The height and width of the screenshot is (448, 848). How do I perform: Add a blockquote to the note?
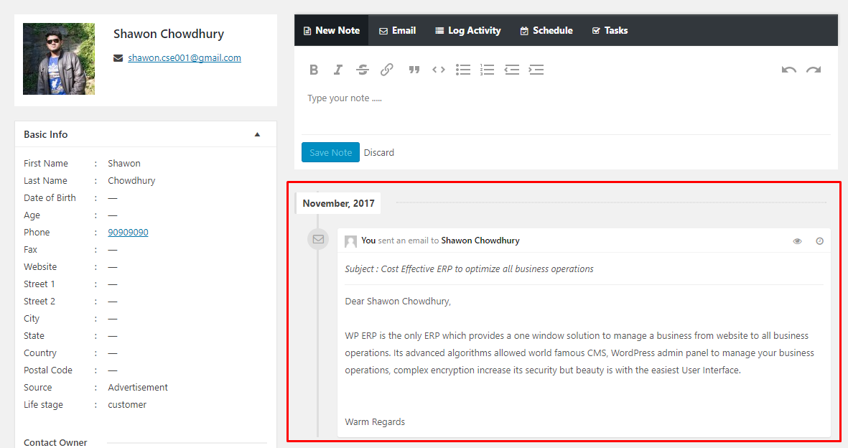coord(414,70)
